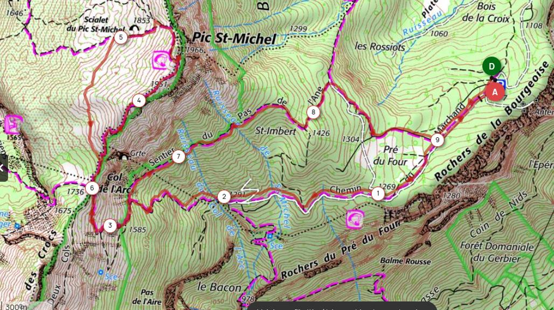The width and height of the screenshot is (554, 310).
Task: Click waypoint marker number 1
Action: pos(378,193)
